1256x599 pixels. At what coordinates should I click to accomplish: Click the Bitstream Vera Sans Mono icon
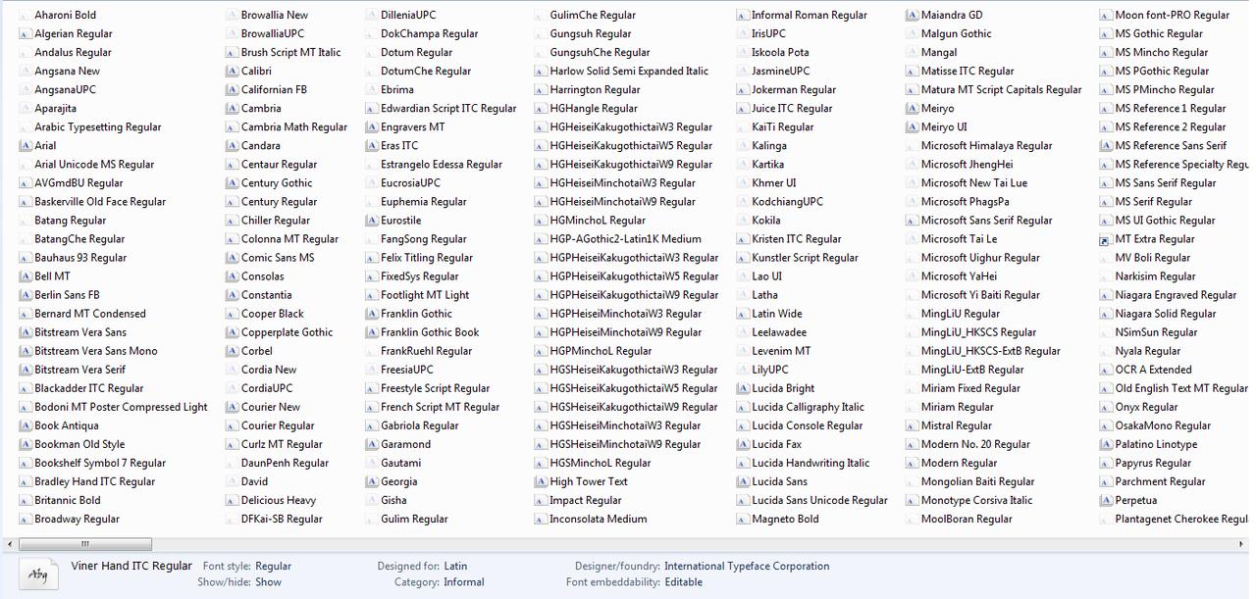click(25, 351)
